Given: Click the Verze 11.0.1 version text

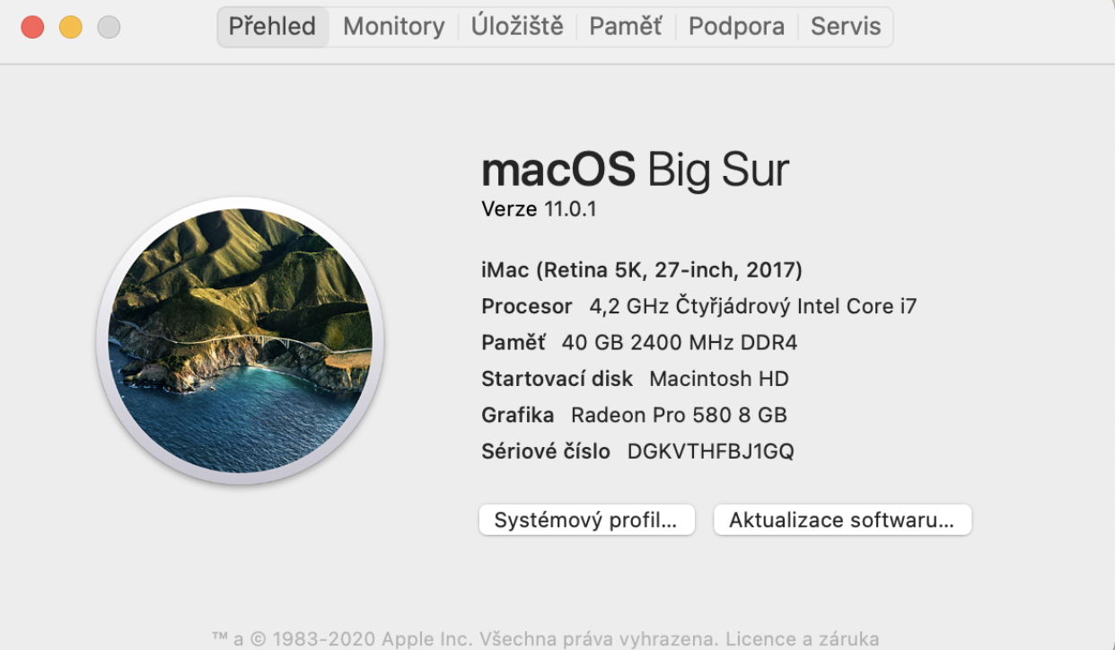Looking at the screenshot, I should click(539, 209).
